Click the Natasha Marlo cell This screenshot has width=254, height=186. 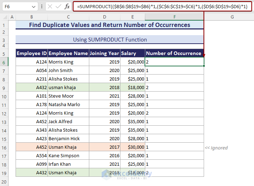tap(68, 104)
